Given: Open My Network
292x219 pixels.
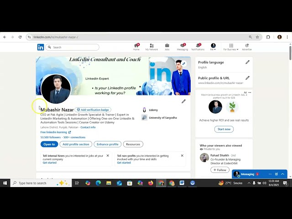Looking at the screenshot, I should coord(151,47).
